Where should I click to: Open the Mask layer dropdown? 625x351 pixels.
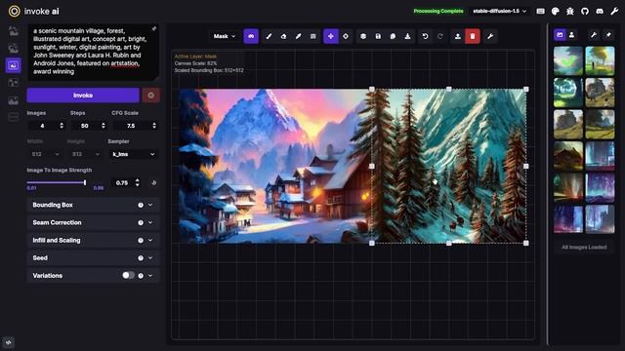point(225,36)
